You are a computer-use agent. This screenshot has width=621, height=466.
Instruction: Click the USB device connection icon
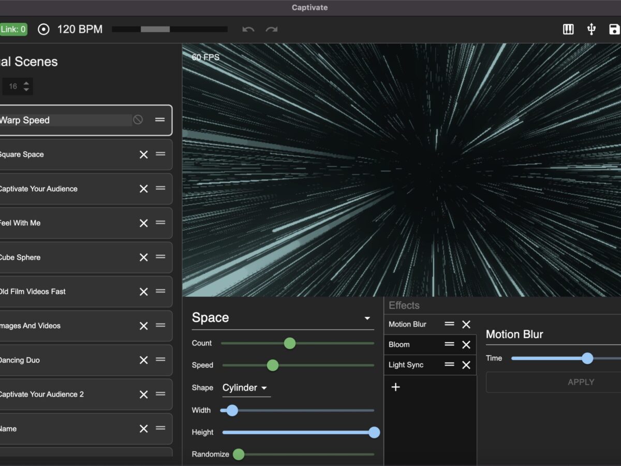pyautogui.click(x=592, y=30)
